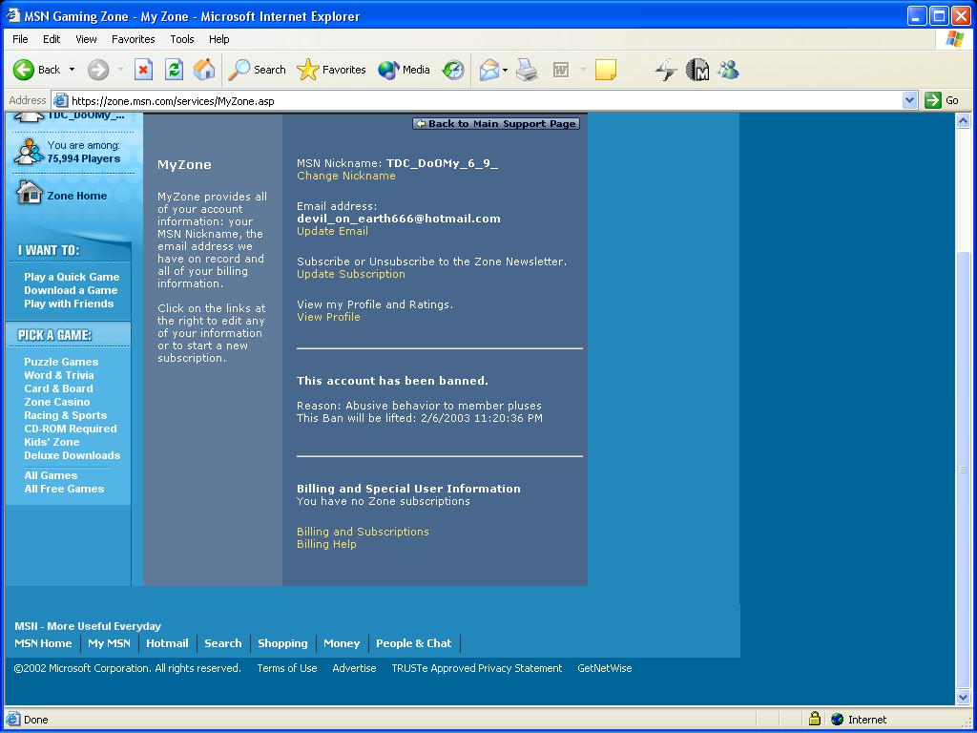The width and height of the screenshot is (977, 733).
Task: Click the Messenger people toolbar icon
Action: tap(728, 70)
